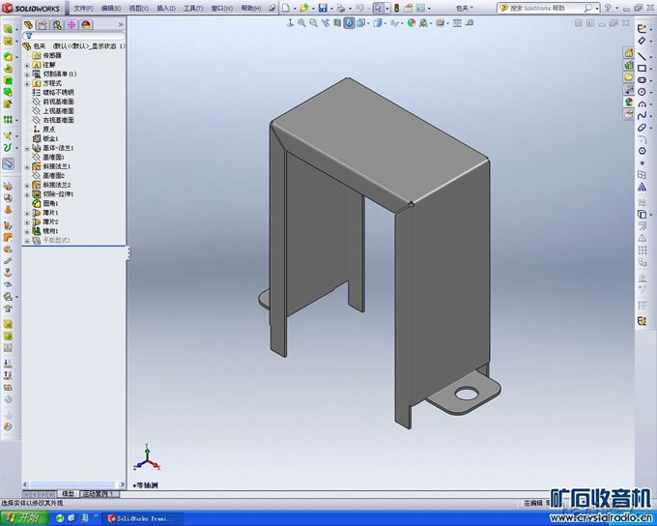Screen dimensions: 657x526
Task: Click the Print icon in the toolbar
Action: [341, 8]
